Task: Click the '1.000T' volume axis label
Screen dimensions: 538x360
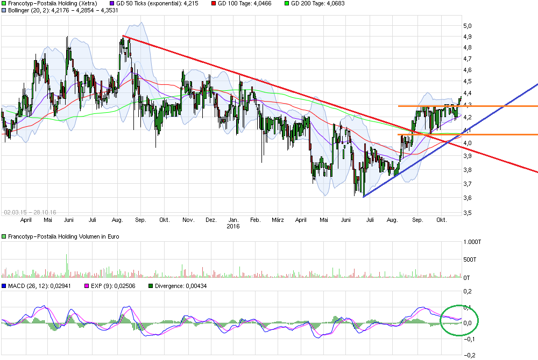Action: tap(472, 242)
